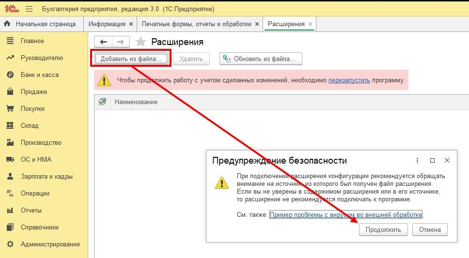The height and width of the screenshot is (258, 469).
Task: Click the ОС и НМА truck icon
Action: 10,159
